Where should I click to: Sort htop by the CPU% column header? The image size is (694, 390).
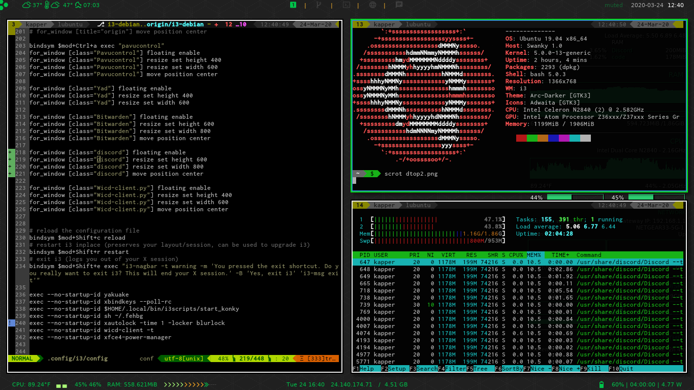516,255
